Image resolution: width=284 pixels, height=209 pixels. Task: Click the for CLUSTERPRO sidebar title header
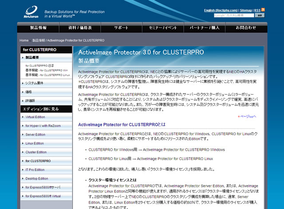coord(46,50)
